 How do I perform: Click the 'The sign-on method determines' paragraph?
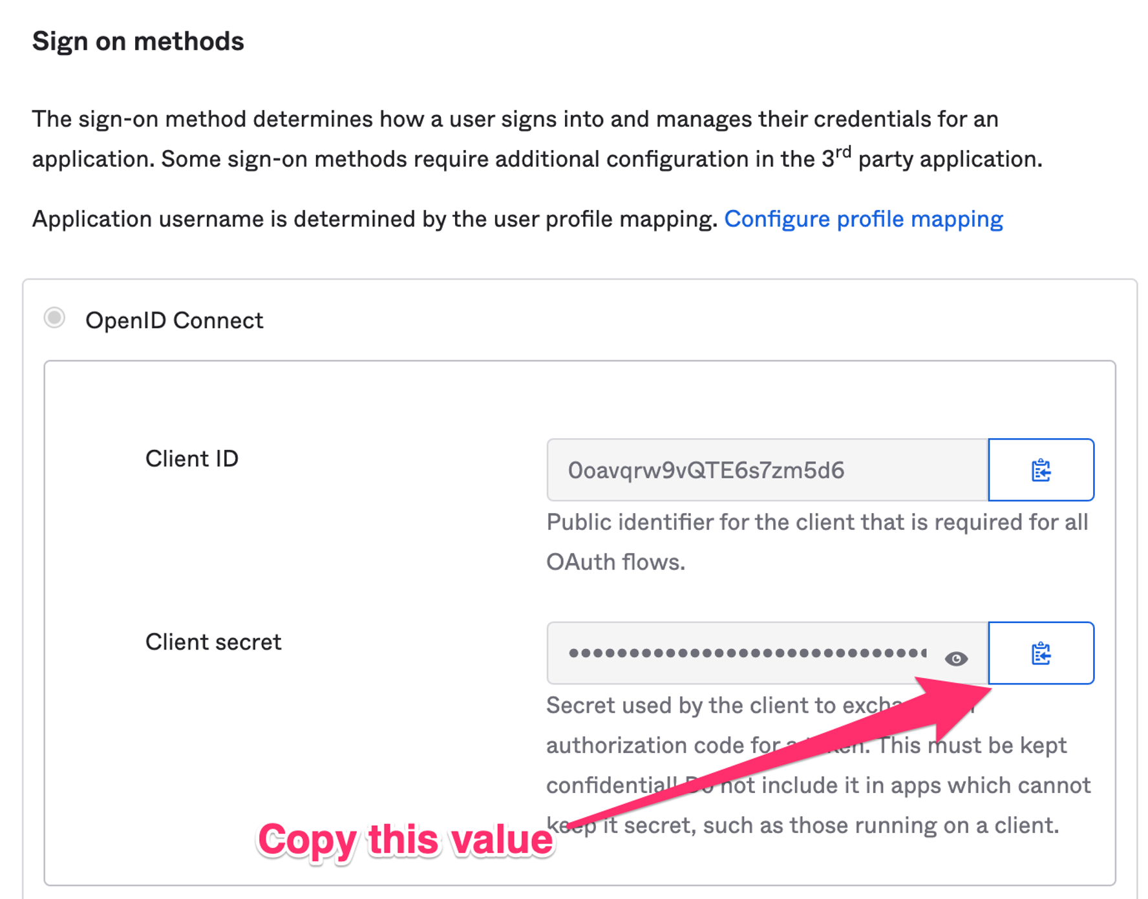537,138
